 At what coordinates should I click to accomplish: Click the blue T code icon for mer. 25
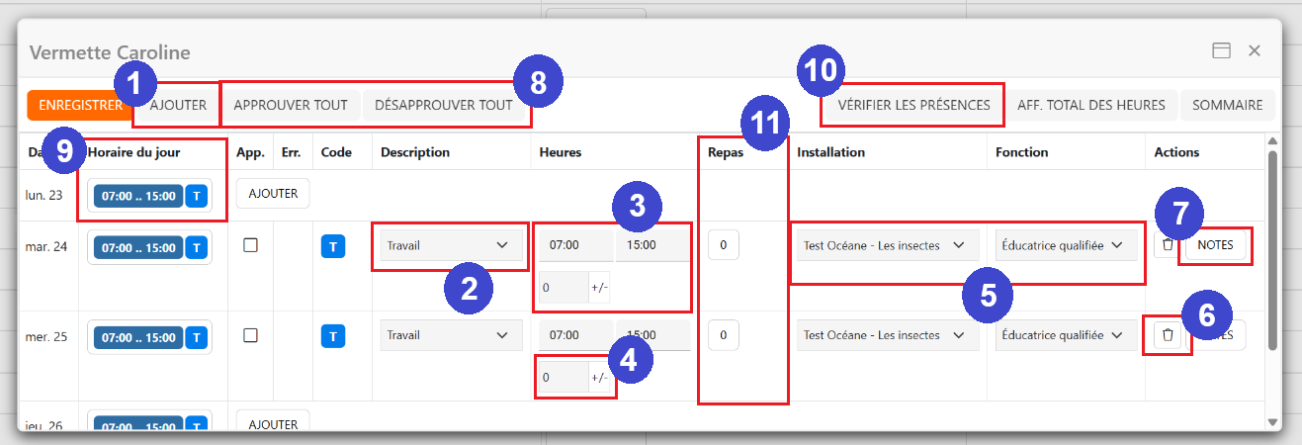click(x=332, y=336)
